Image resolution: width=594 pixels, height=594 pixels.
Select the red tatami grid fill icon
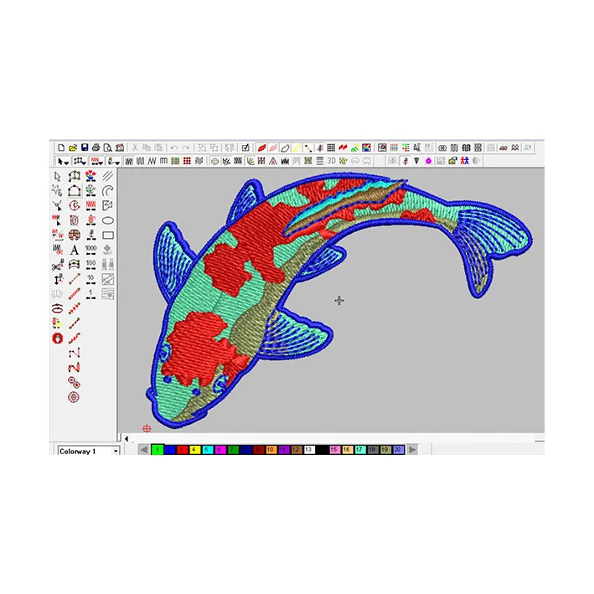[x=187, y=162]
